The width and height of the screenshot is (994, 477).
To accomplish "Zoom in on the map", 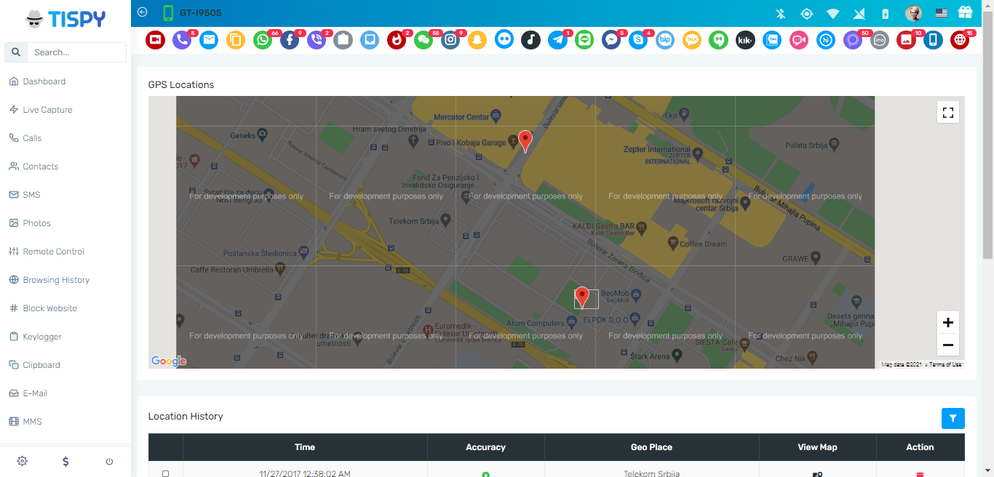I will tap(948, 323).
